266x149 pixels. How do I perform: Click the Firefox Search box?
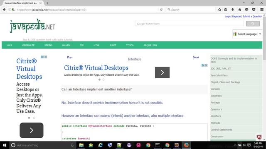point(191,10)
